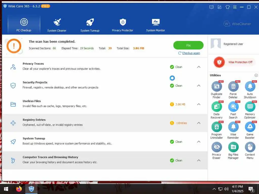Open the feedback chat icon in title bar

click(211, 7)
